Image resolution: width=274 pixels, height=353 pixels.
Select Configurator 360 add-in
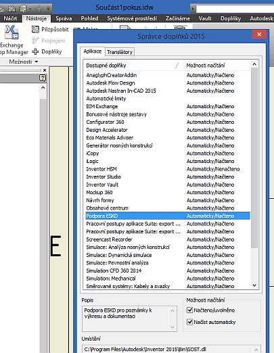(x=167, y=122)
